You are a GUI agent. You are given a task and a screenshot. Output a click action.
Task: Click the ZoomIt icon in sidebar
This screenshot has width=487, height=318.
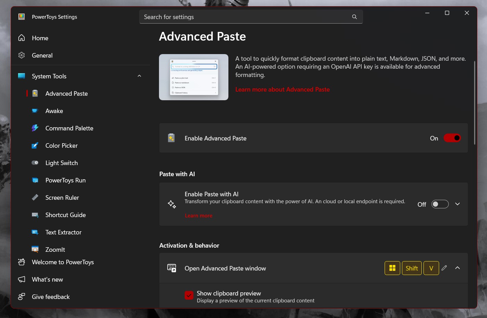click(x=35, y=249)
